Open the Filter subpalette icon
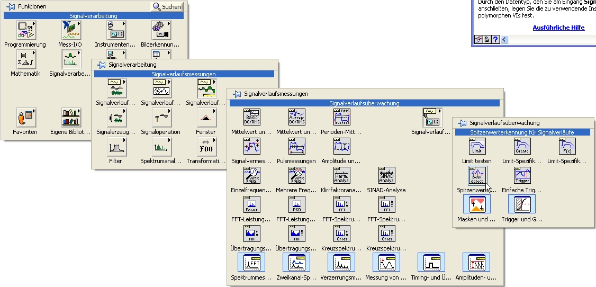 [x=116, y=147]
